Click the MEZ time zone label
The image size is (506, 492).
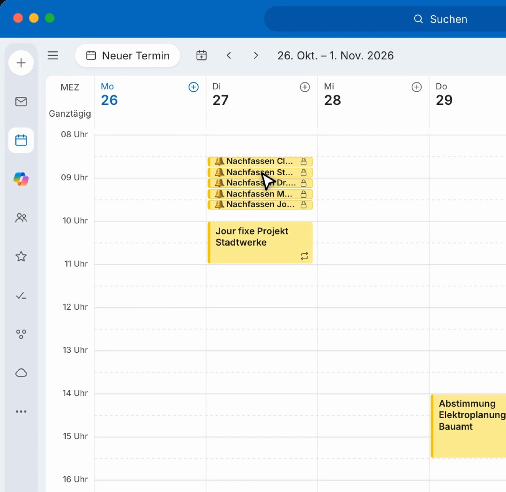[x=70, y=87]
